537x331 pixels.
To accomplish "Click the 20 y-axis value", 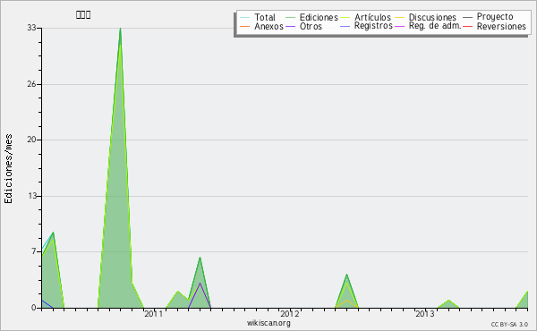I will pos(32,140).
